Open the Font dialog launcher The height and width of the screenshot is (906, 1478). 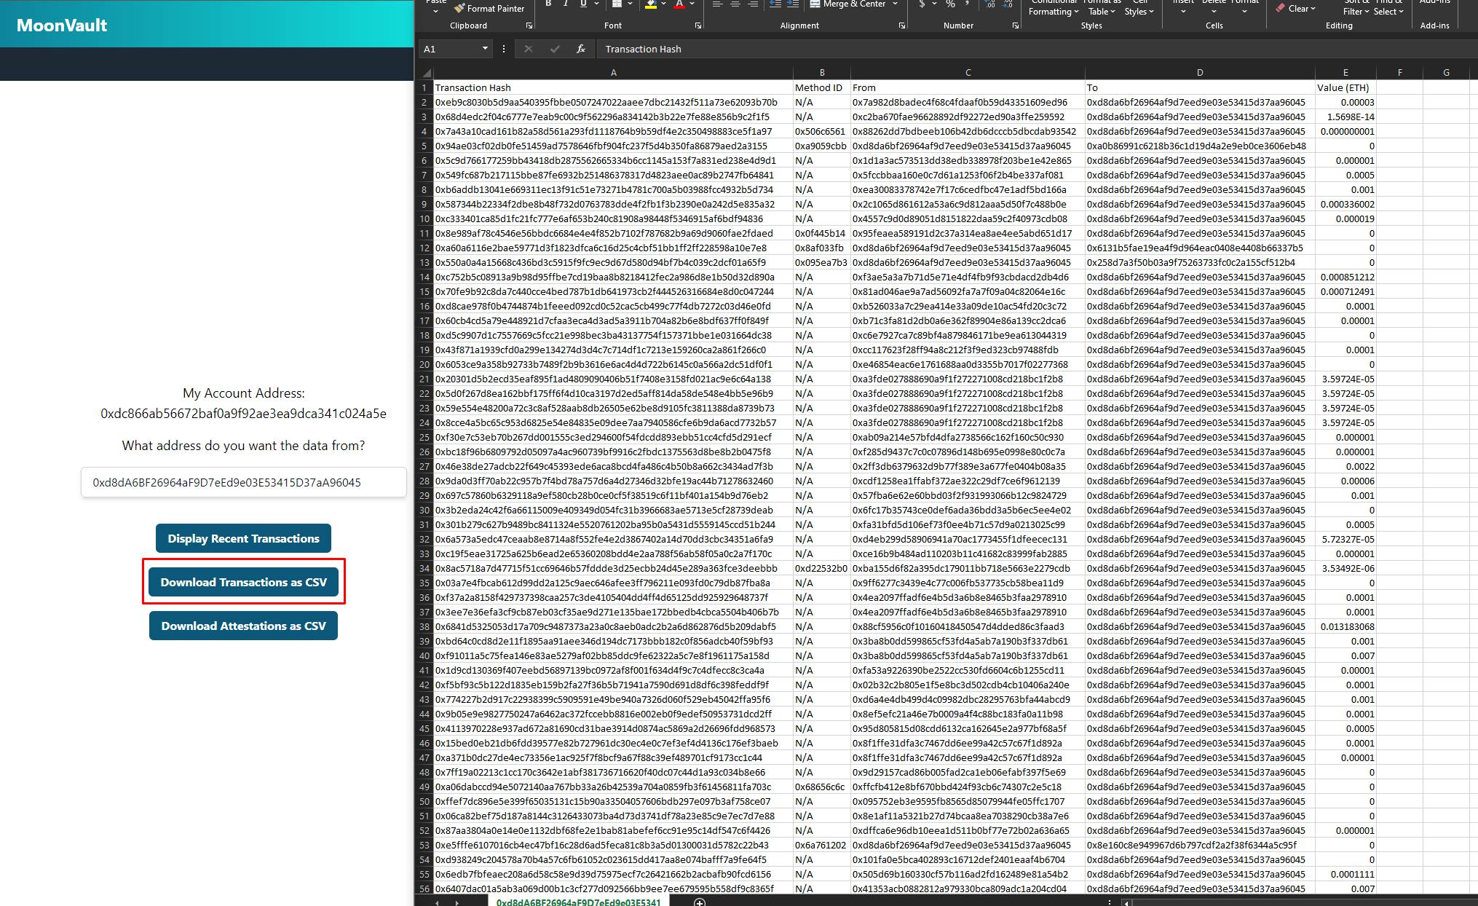coord(697,25)
